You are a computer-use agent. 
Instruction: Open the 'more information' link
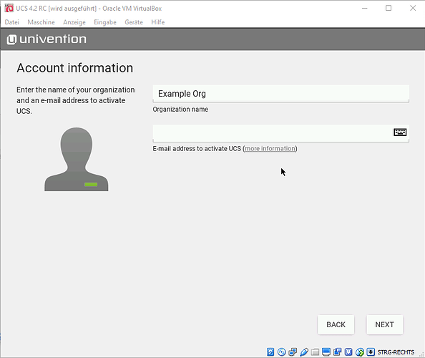tap(270, 149)
